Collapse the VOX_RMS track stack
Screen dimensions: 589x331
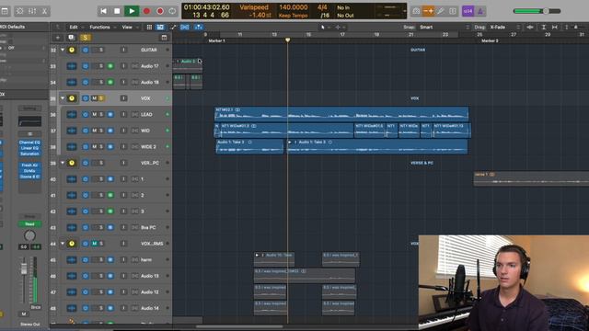coord(63,243)
